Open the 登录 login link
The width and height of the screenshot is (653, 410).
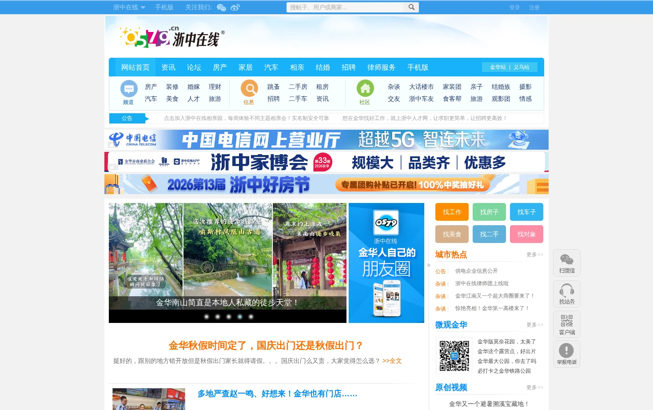pyautogui.click(x=515, y=8)
